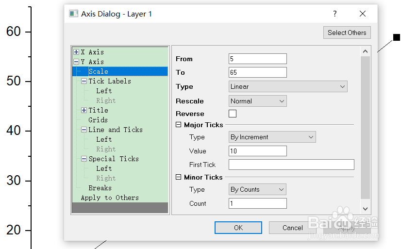The image size is (401, 249).
Task: Click the OK button
Action: [x=238, y=228]
